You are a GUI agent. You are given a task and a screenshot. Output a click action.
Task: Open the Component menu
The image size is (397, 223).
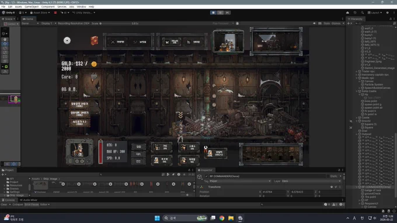(48, 7)
